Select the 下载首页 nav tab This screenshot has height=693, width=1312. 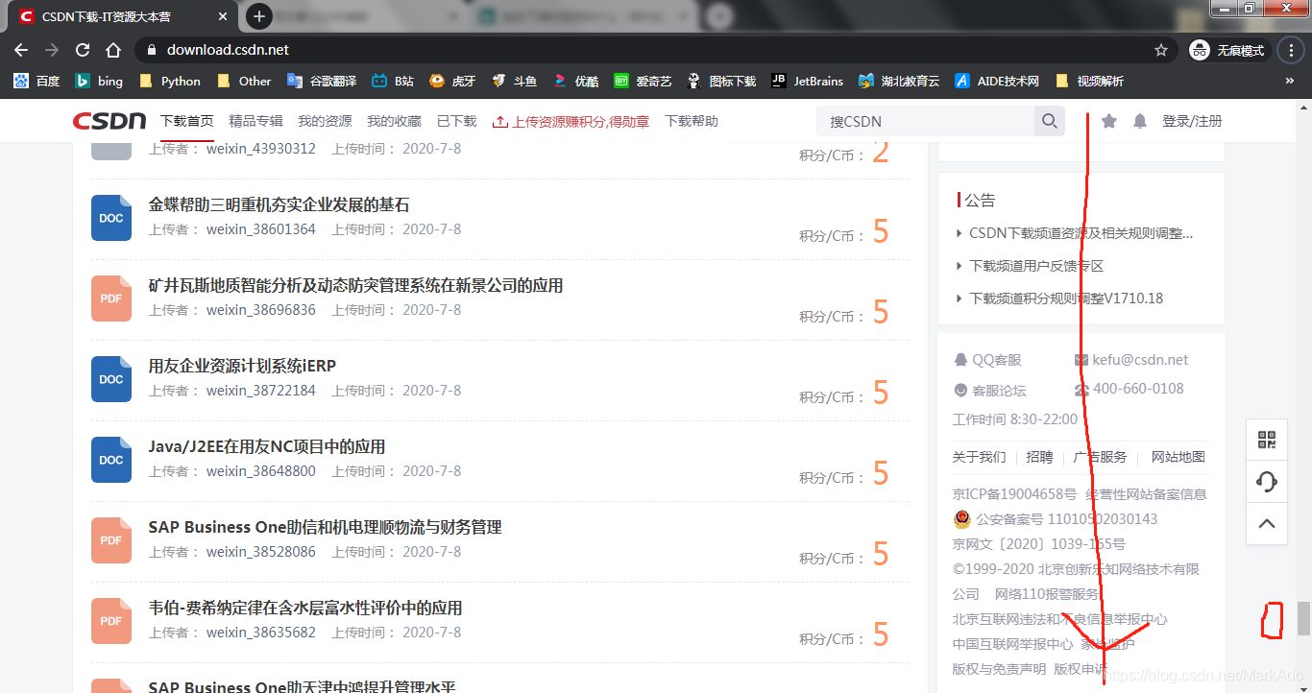pos(186,121)
